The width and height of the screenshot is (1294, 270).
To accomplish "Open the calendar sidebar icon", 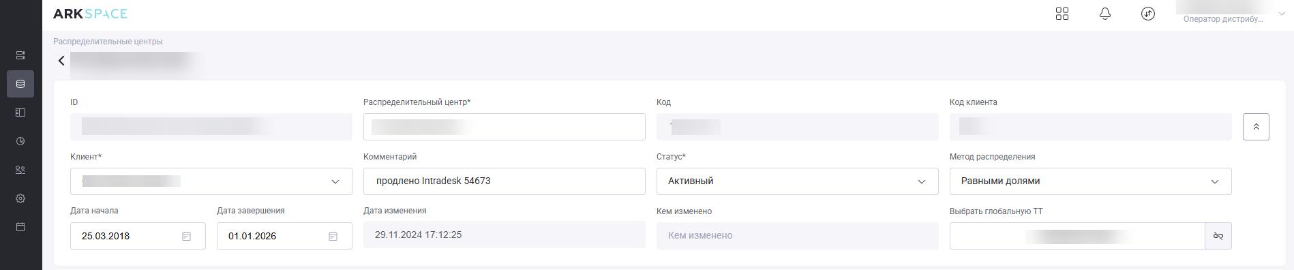I will coord(20,226).
